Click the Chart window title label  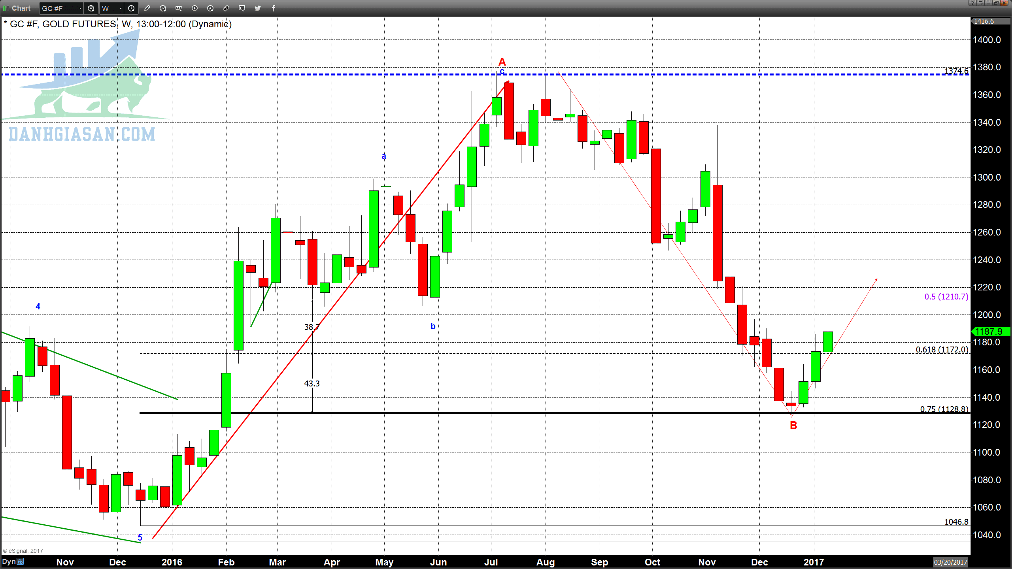tap(21, 8)
